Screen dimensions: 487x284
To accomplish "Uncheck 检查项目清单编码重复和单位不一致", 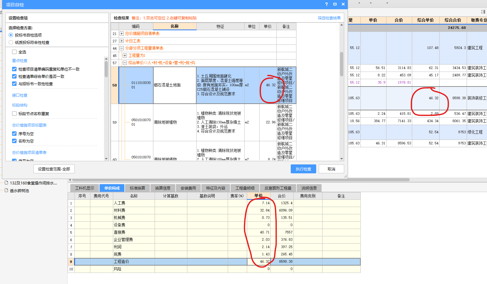I will (14, 69).
